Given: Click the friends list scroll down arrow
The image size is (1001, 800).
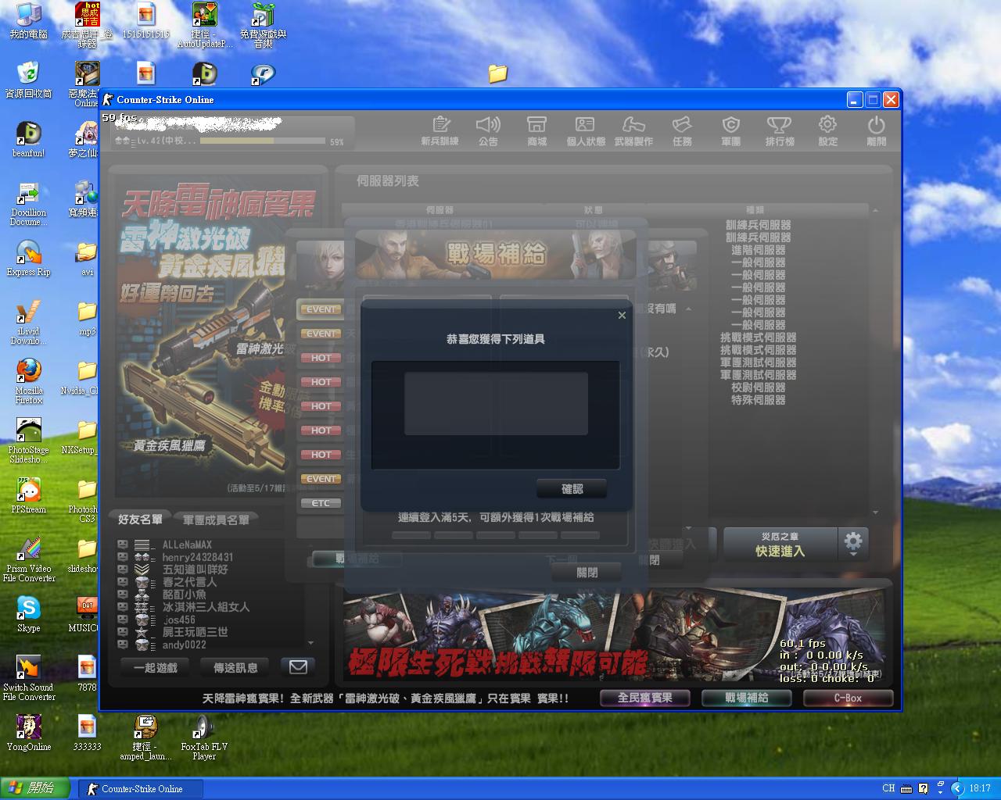Looking at the screenshot, I should [x=311, y=644].
